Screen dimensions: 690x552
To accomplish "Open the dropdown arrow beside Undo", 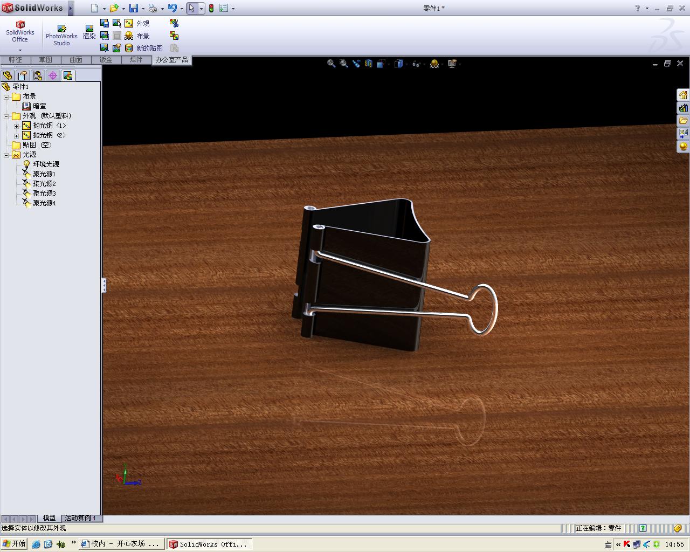I will (182, 9).
